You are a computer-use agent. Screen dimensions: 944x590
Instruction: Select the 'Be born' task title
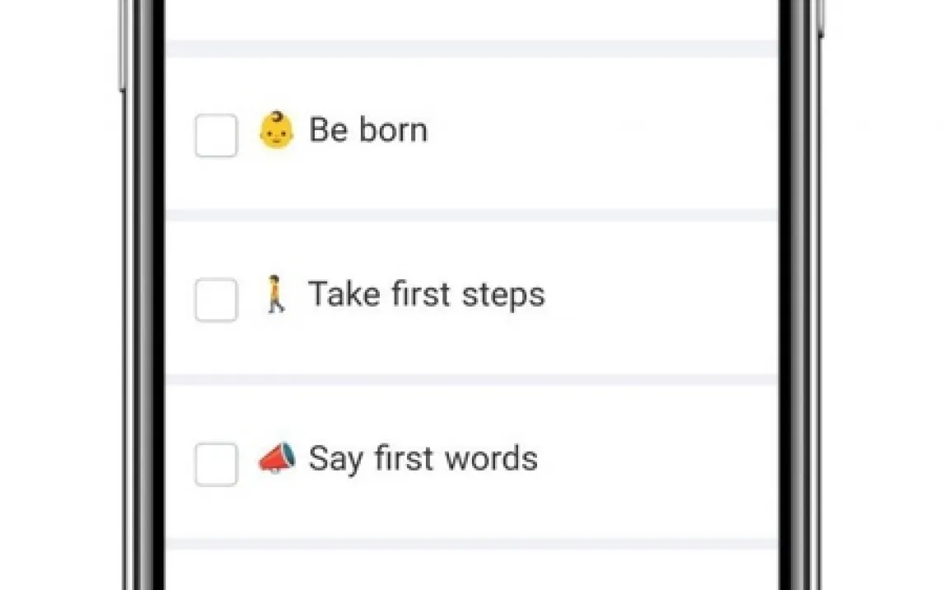(x=368, y=130)
